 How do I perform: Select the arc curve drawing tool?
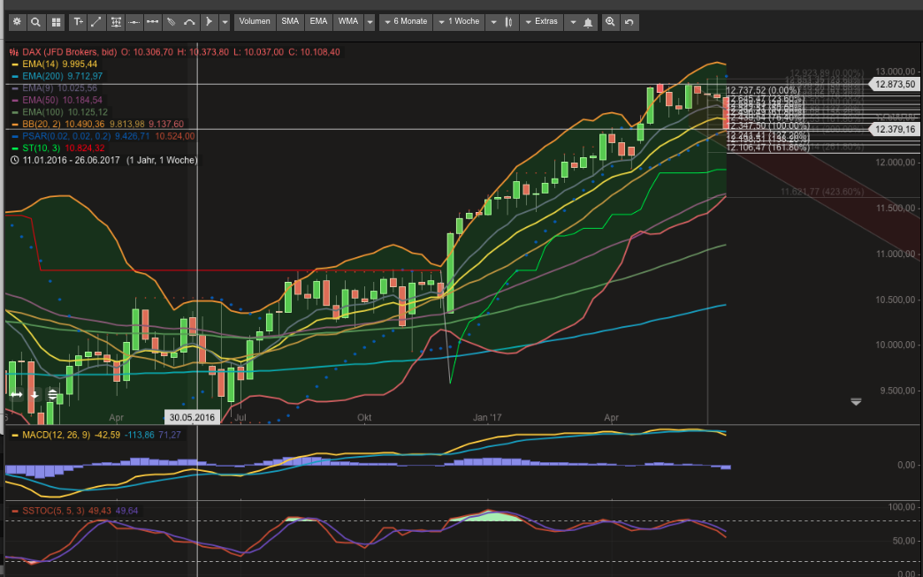click(189, 22)
